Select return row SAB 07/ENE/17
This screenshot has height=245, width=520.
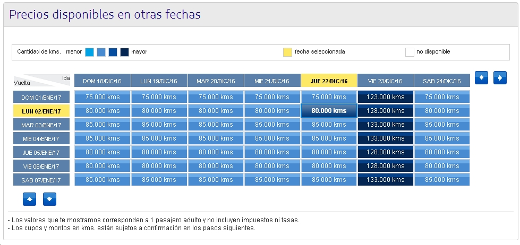click(41, 180)
